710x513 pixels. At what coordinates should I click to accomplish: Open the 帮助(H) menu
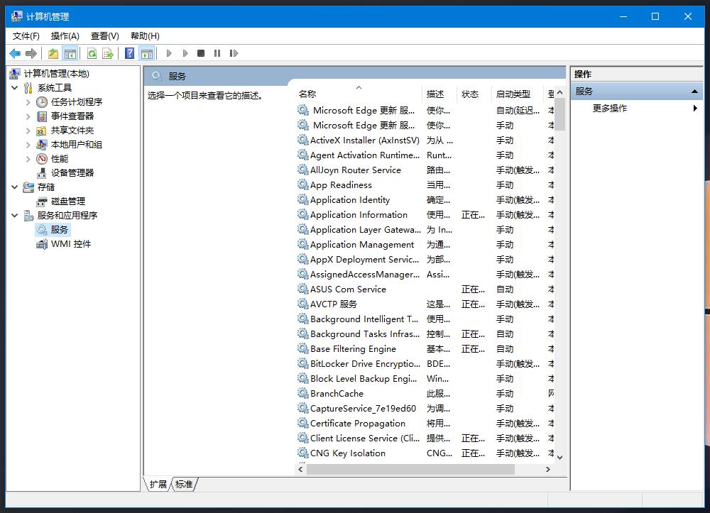coord(145,35)
